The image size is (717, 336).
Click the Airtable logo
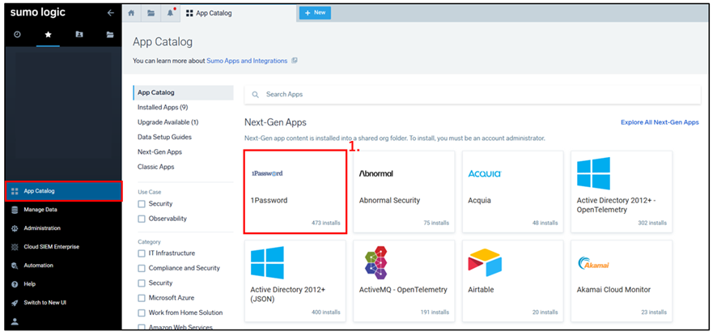[485, 263]
